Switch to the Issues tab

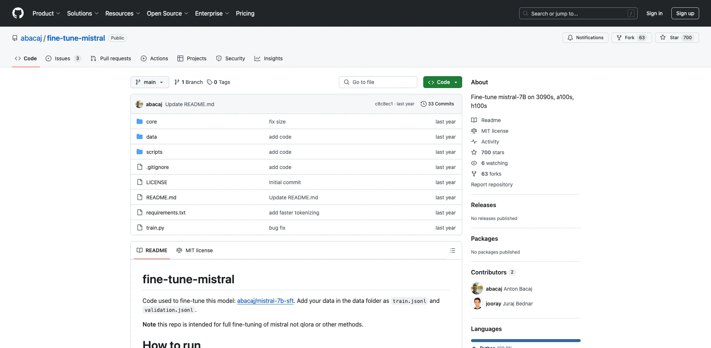[x=63, y=58]
